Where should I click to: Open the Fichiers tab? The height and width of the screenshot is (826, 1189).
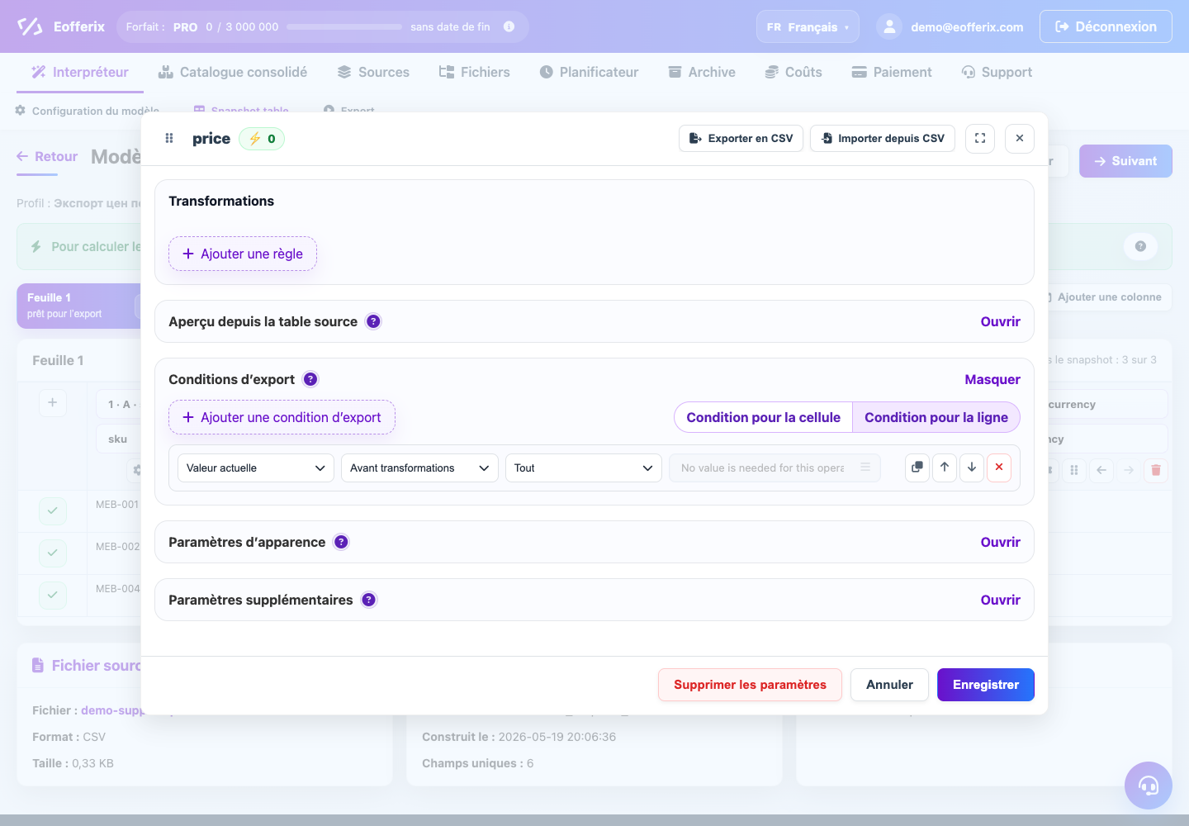click(475, 72)
